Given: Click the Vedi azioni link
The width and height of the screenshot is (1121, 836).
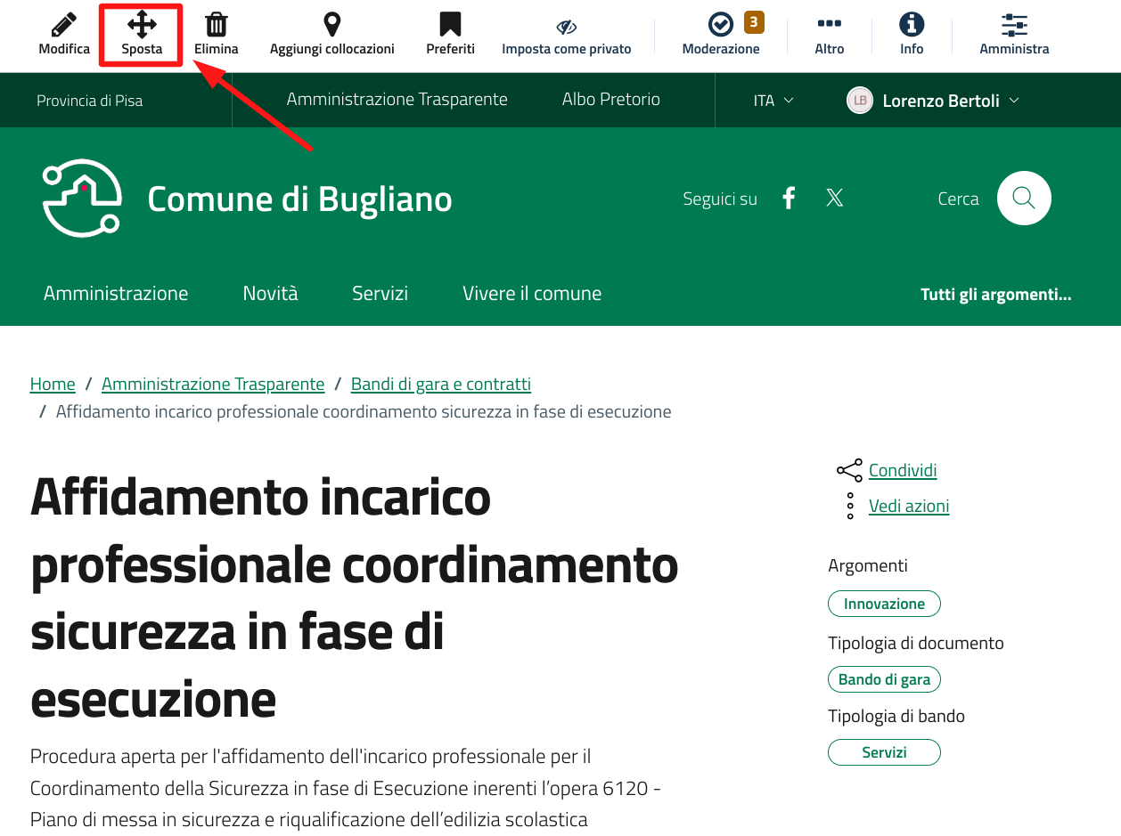Looking at the screenshot, I should 908,506.
